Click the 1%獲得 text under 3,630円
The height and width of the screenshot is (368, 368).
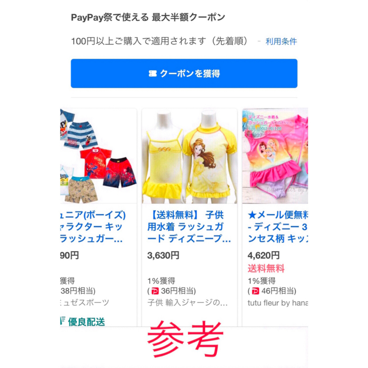tap(161, 280)
